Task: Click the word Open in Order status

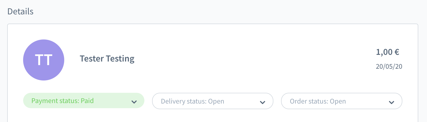Action: [338, 101]
